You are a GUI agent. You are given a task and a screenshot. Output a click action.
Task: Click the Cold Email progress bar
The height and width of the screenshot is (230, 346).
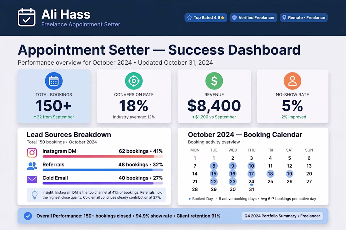[x=103, y=183]
